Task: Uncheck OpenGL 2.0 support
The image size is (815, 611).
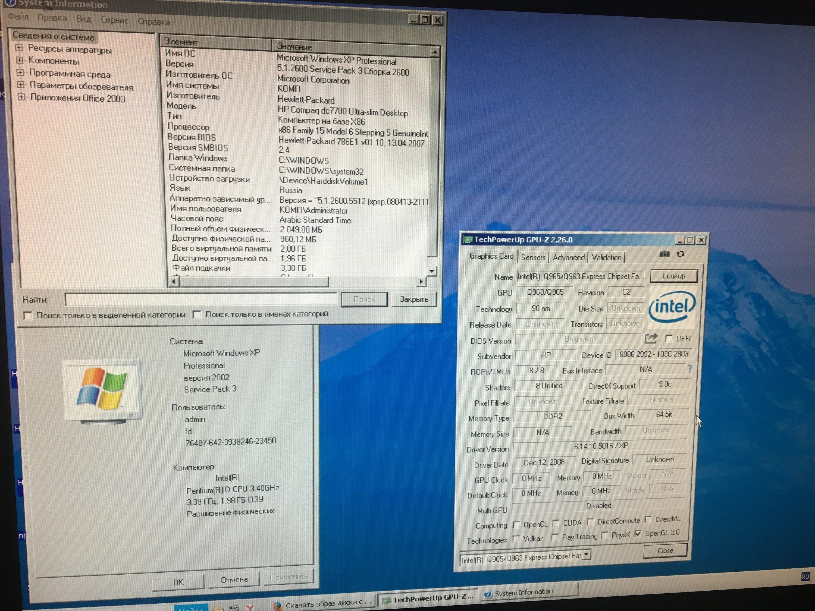Action: (x=638, y=534)
